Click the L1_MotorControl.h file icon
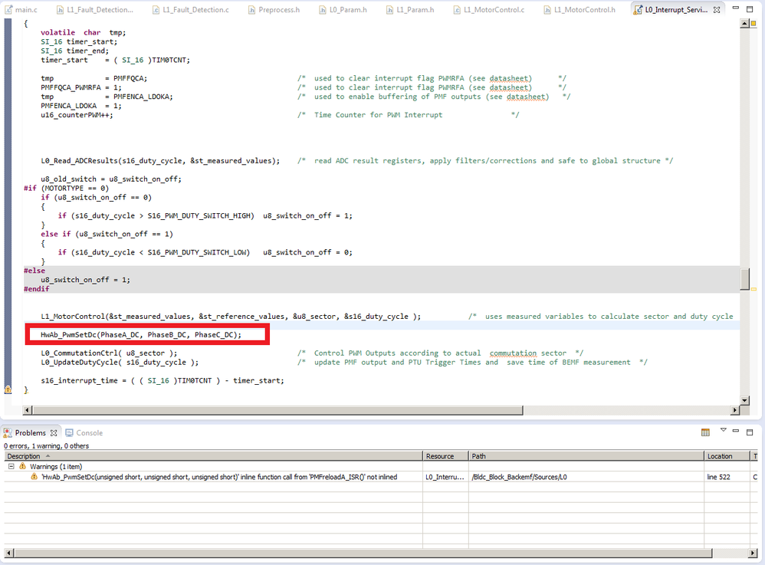765x565 pixels. click(547, 10)
